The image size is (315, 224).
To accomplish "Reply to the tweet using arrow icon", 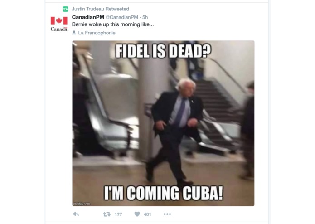I will pyautogui.click(x=76, y=214).
